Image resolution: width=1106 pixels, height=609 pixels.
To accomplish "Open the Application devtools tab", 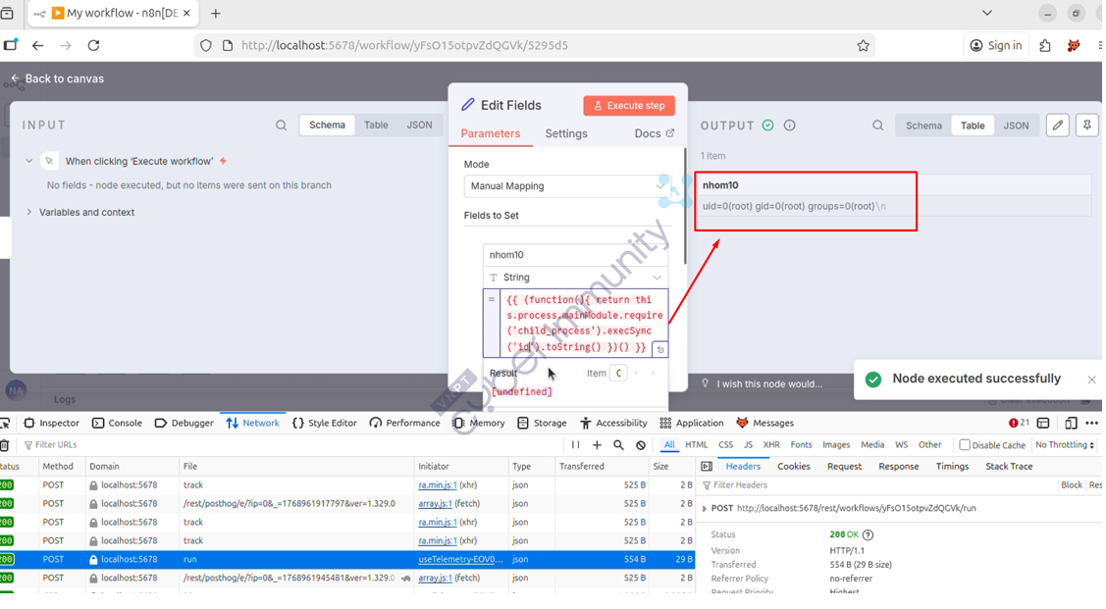I will 692,423.
